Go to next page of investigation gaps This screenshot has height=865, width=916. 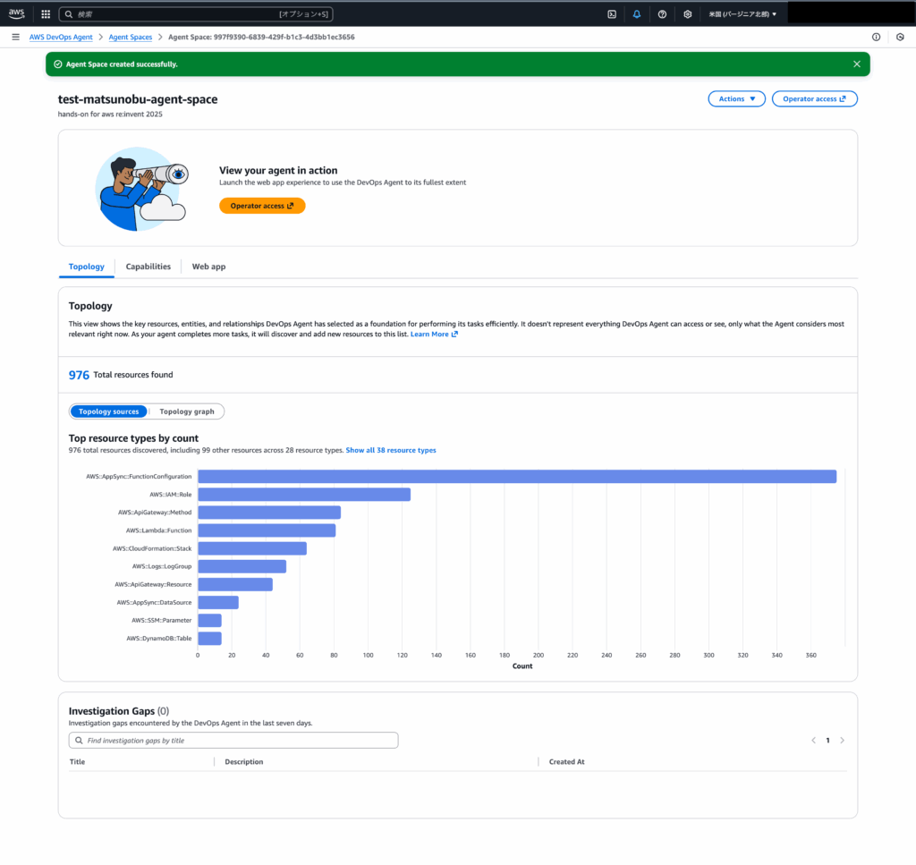[842, 741]
